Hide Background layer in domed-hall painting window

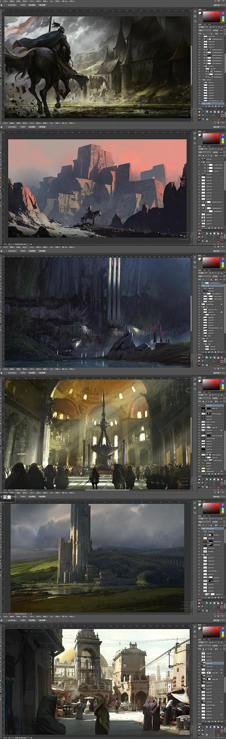point(199,471)
